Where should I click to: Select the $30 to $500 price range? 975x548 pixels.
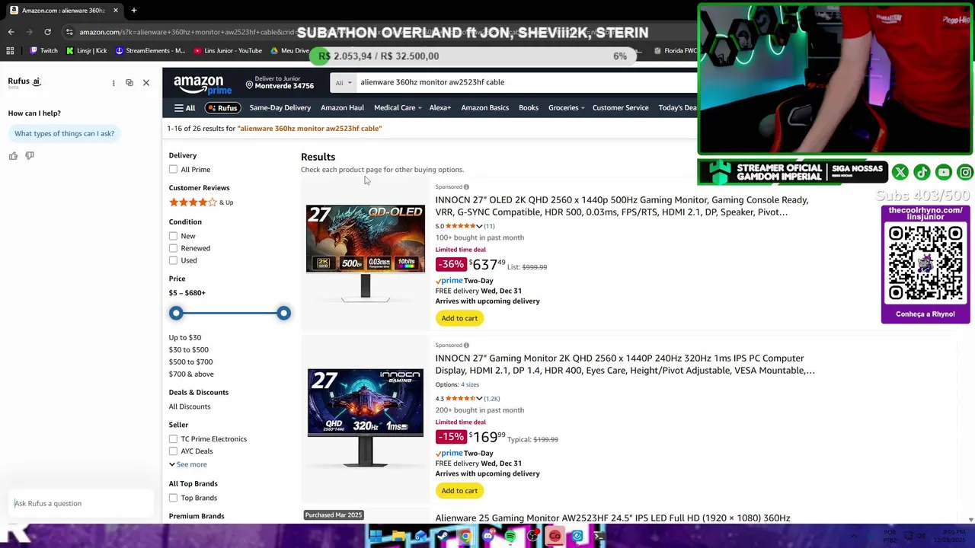188,349
